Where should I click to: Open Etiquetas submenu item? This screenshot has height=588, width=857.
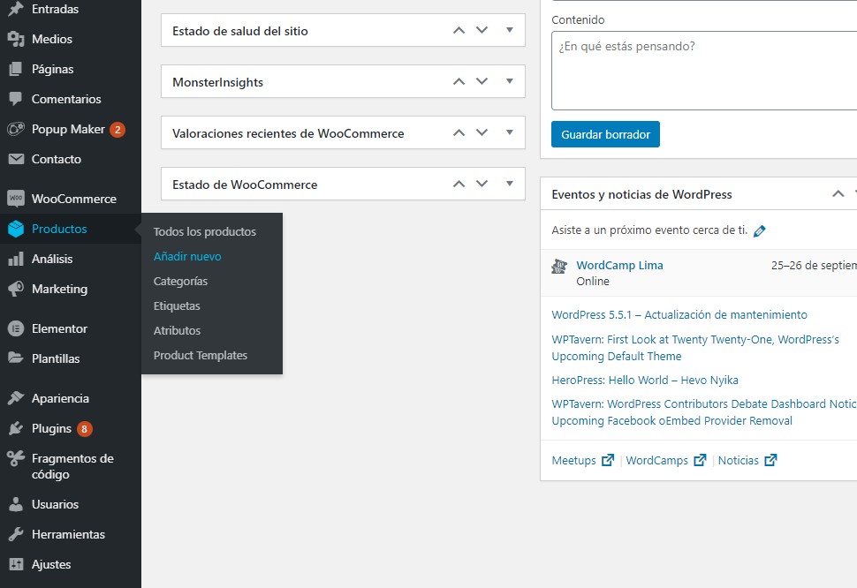click(177, 305)
